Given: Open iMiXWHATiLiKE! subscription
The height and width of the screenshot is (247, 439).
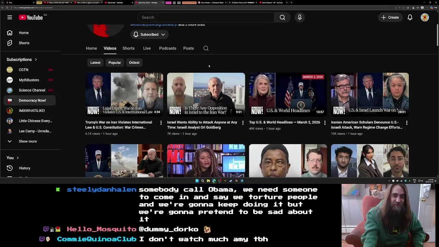Looking at the screenshot, I should [30, 110].
